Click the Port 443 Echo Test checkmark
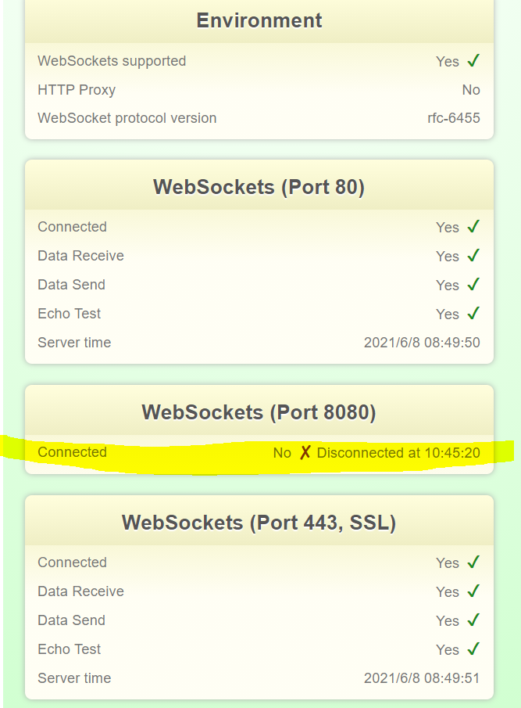This screenshot has width=521, height=708. pos(473,649)
